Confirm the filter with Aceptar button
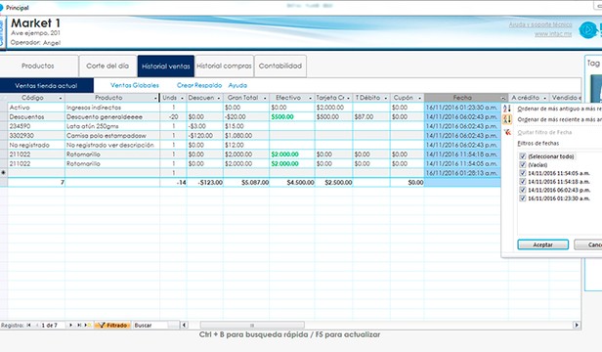602x352 pixels. pos(543,244)
